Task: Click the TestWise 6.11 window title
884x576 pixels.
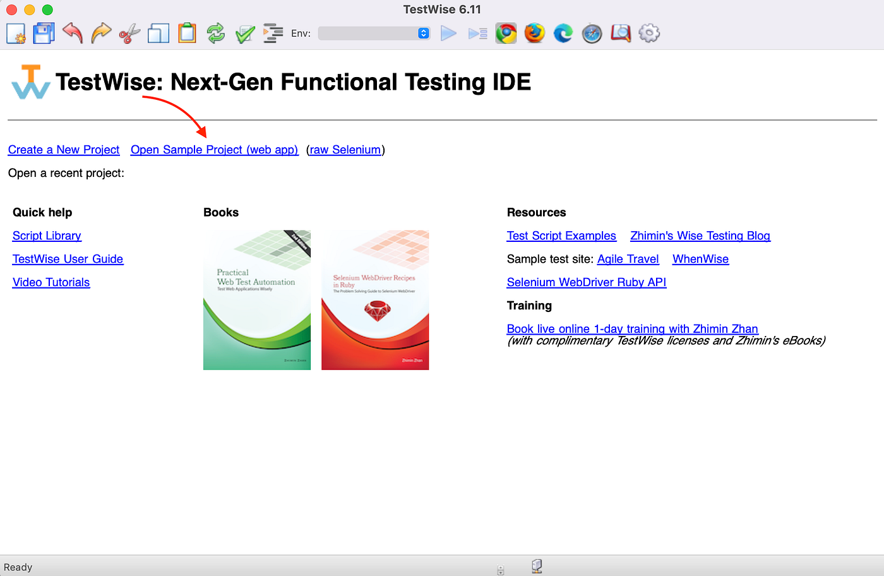Action: point(442,9)
